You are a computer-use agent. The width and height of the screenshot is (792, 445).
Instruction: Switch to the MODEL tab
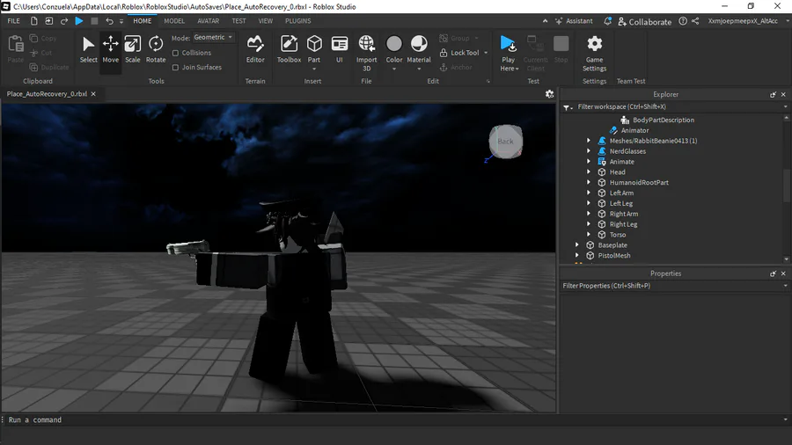click(174, 21)
